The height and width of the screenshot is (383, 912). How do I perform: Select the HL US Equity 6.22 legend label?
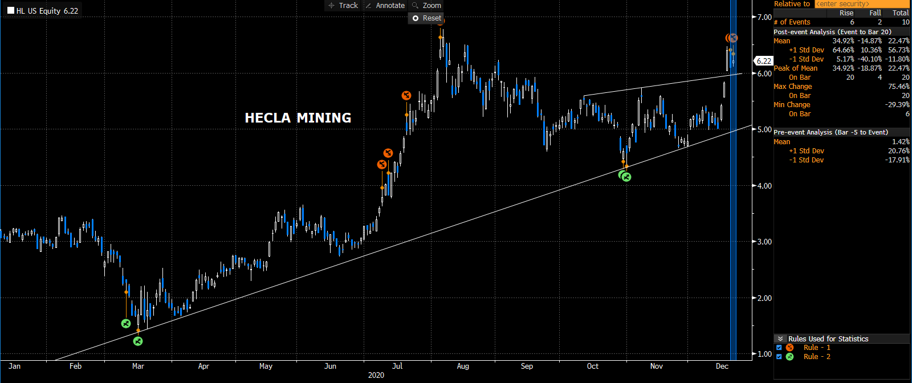pos(47,11)
